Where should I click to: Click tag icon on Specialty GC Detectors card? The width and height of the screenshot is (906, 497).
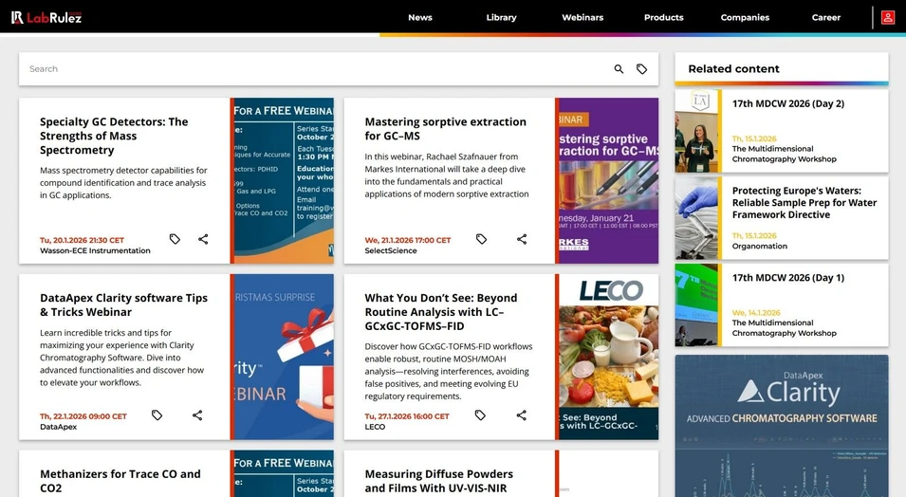175,239
